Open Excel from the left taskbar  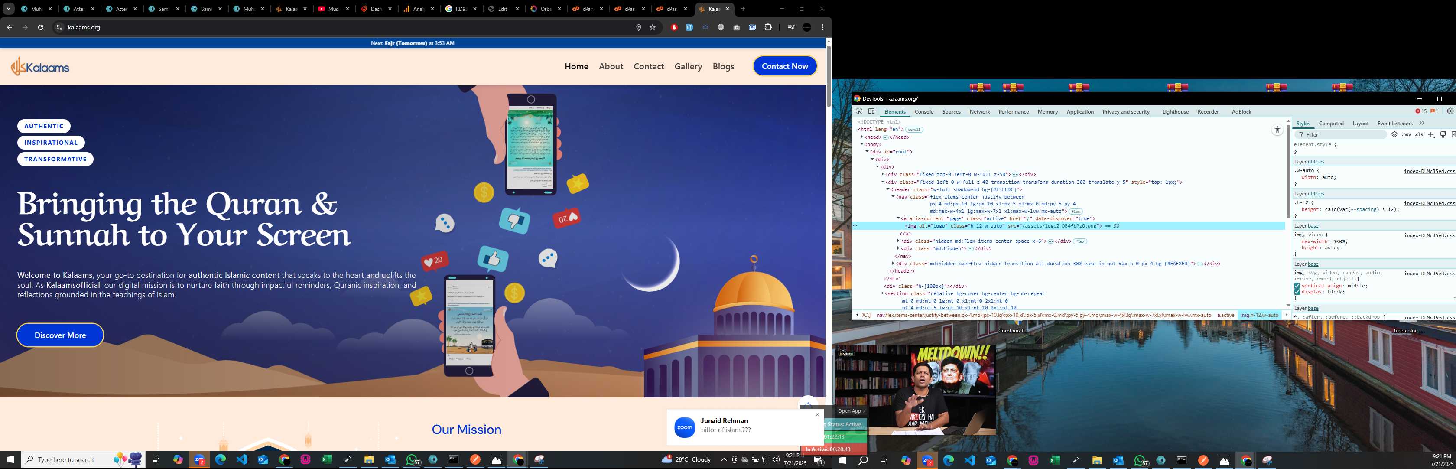[x=327, y=459]
